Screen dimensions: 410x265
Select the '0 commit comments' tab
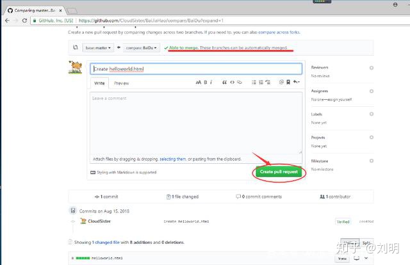pos(259,197)
